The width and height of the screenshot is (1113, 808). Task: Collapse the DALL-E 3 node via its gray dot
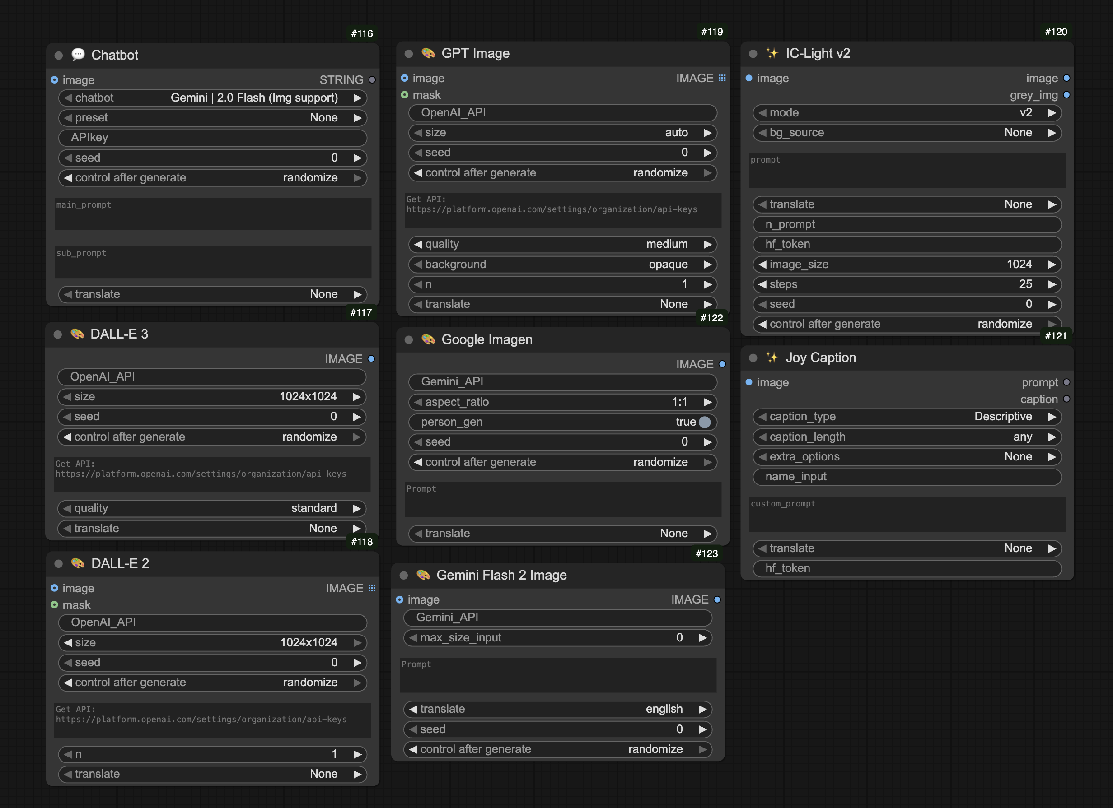(x=57, y=334)
